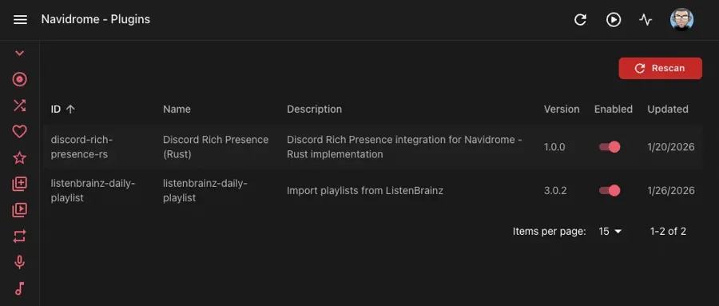Click the refresh icon in top bar
The image size is (719, 306).
(x=581, y=20)
